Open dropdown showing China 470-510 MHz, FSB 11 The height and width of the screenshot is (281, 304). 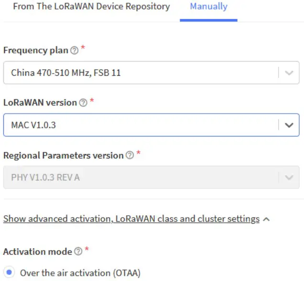[141, 73]
